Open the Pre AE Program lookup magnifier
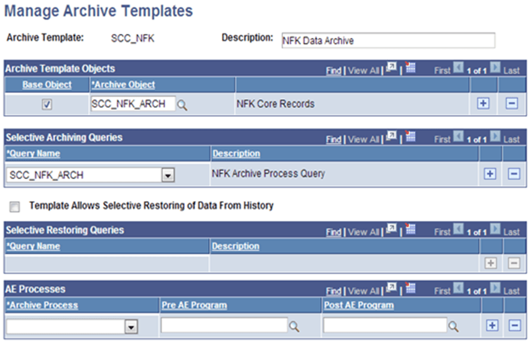Viewport: 530px width, 342px height. (x=293, y=325)
